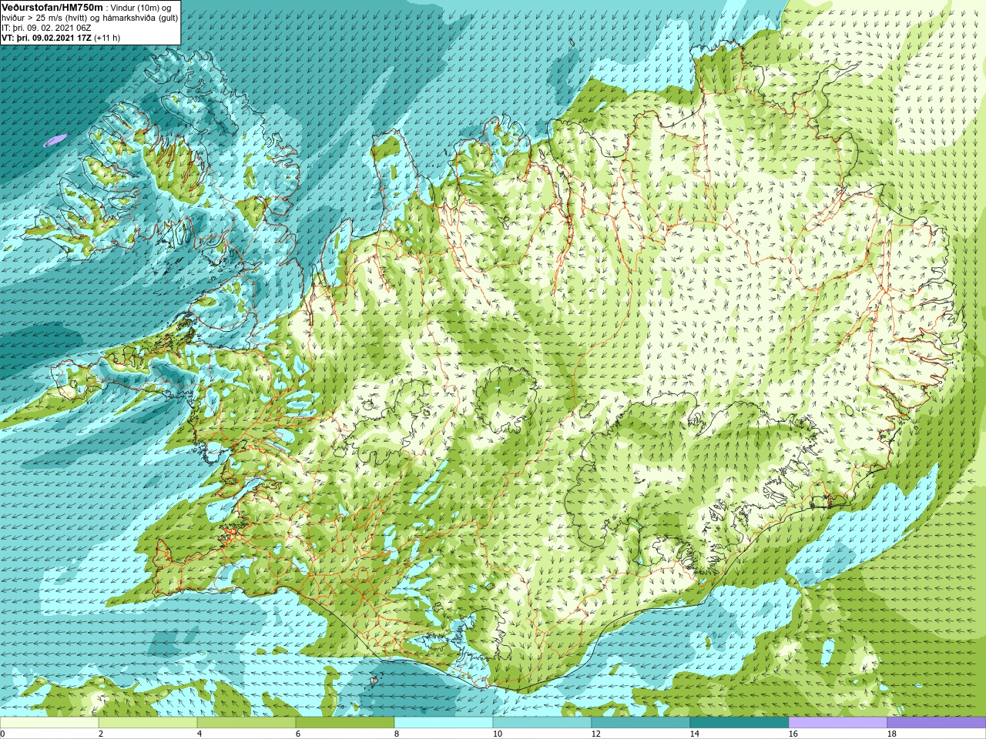
Task: Click the violet above-18 m/s legend swatch
Action: [x=937, y=723]
